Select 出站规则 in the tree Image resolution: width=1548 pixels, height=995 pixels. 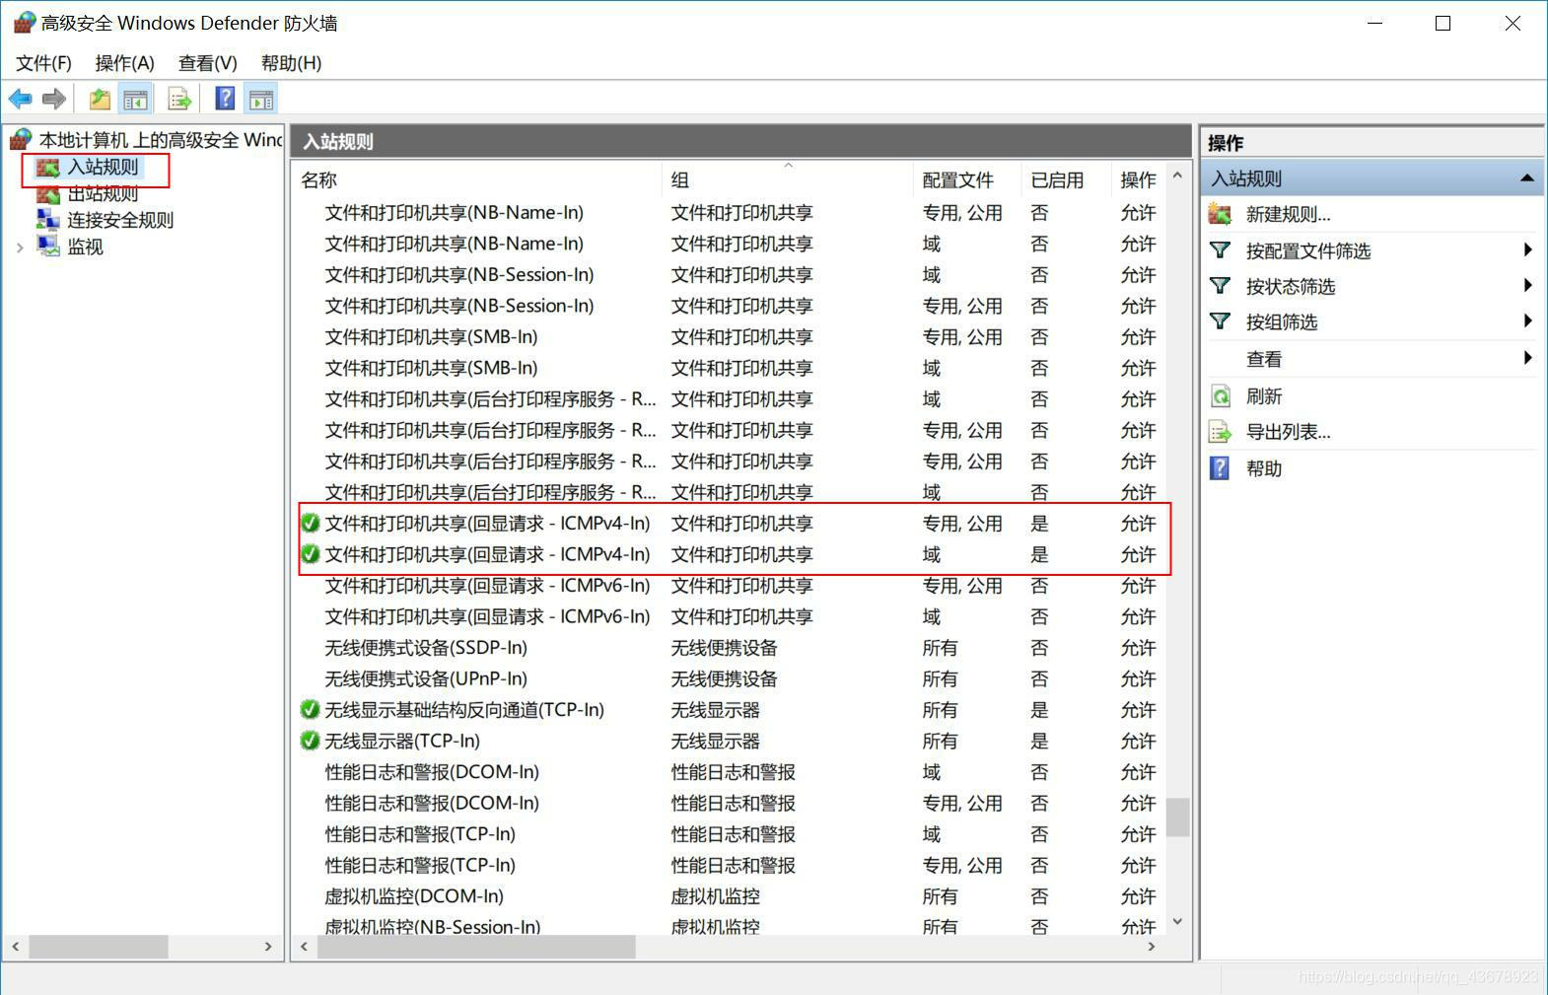click(x=103, y=194)
